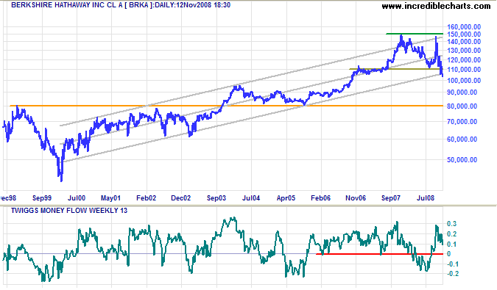
Task: Click the Feb06 date axis label
Action: (x=320, y=198)
